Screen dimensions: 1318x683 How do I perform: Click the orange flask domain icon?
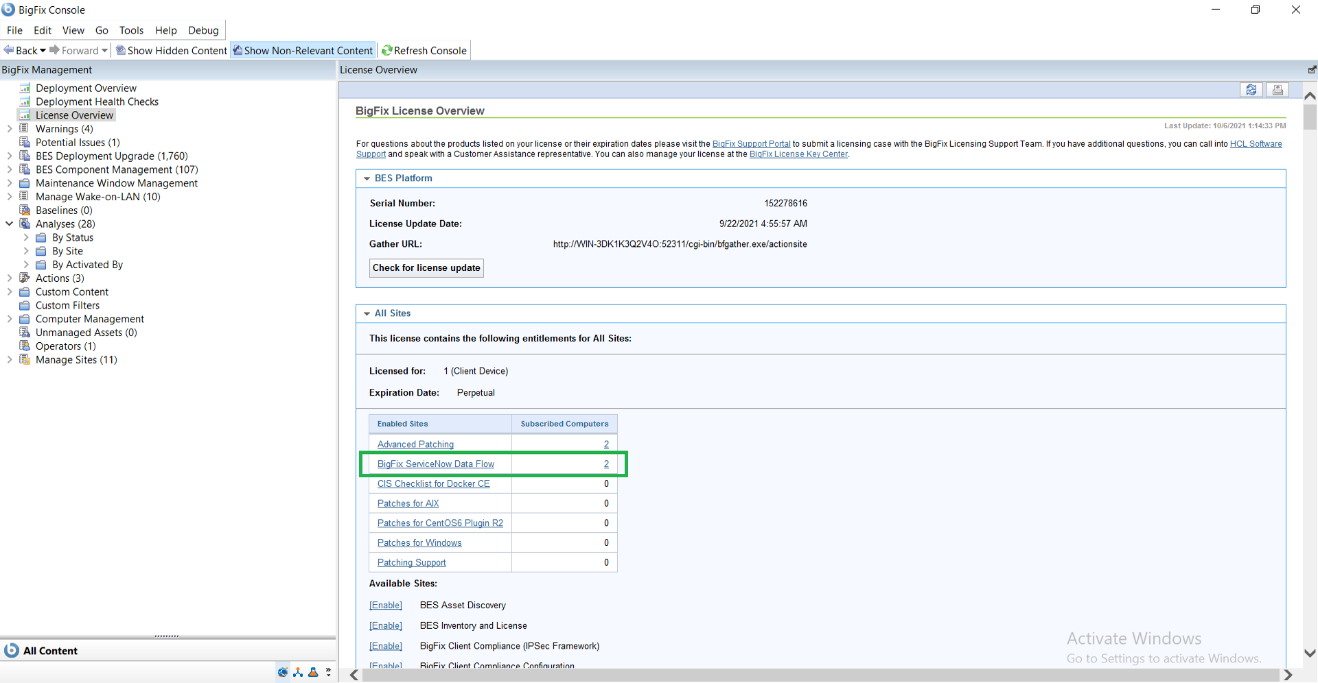point(313,672)
